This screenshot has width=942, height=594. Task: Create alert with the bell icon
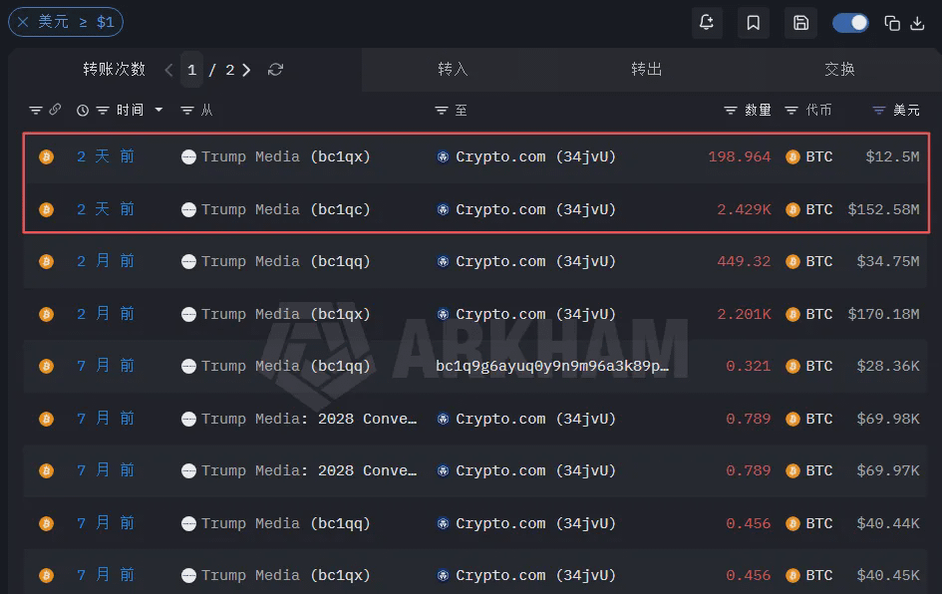tap(707, 23)
